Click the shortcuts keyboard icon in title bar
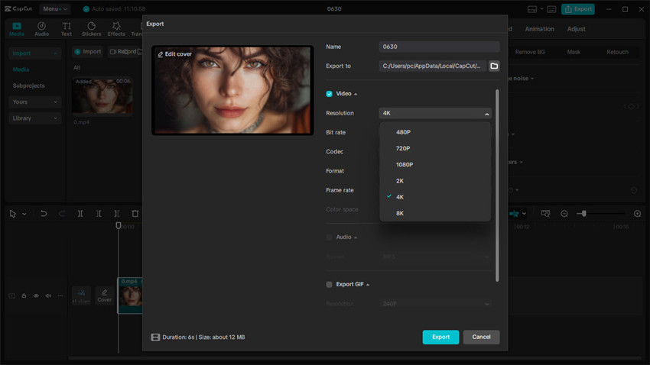The image size is (650, 365). click(551, 9)
